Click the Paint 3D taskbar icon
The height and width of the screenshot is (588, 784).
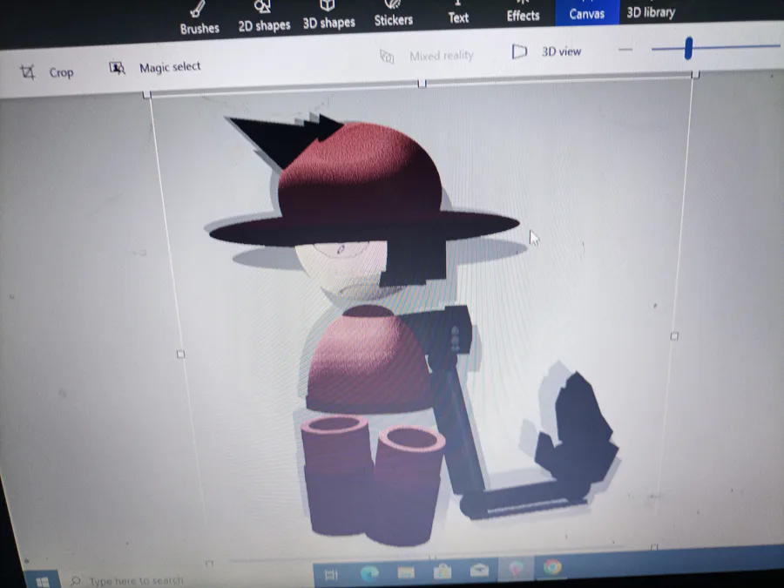click(x=516, y=569)
